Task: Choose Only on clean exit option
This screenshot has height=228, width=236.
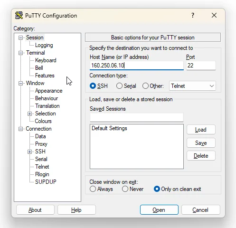Action: tap(157, 189)
